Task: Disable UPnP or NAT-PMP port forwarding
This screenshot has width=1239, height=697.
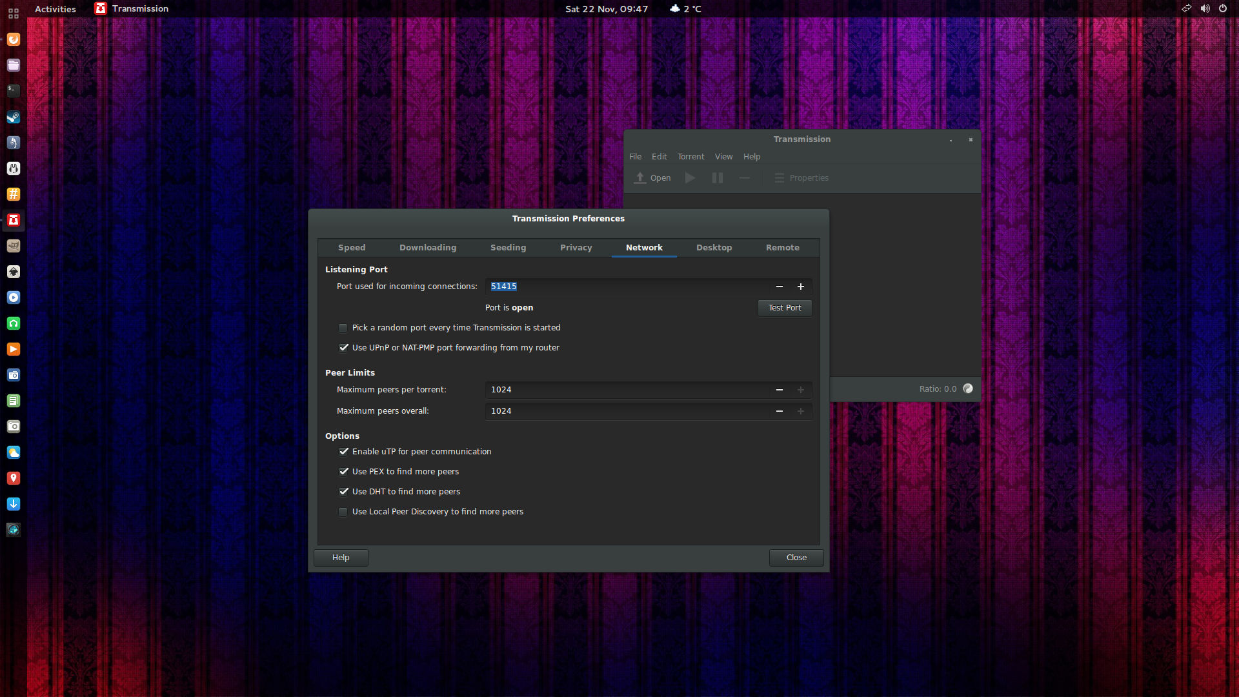Action: point(343,348)
